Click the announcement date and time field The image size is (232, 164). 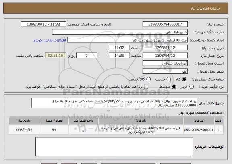coord(43,24)
